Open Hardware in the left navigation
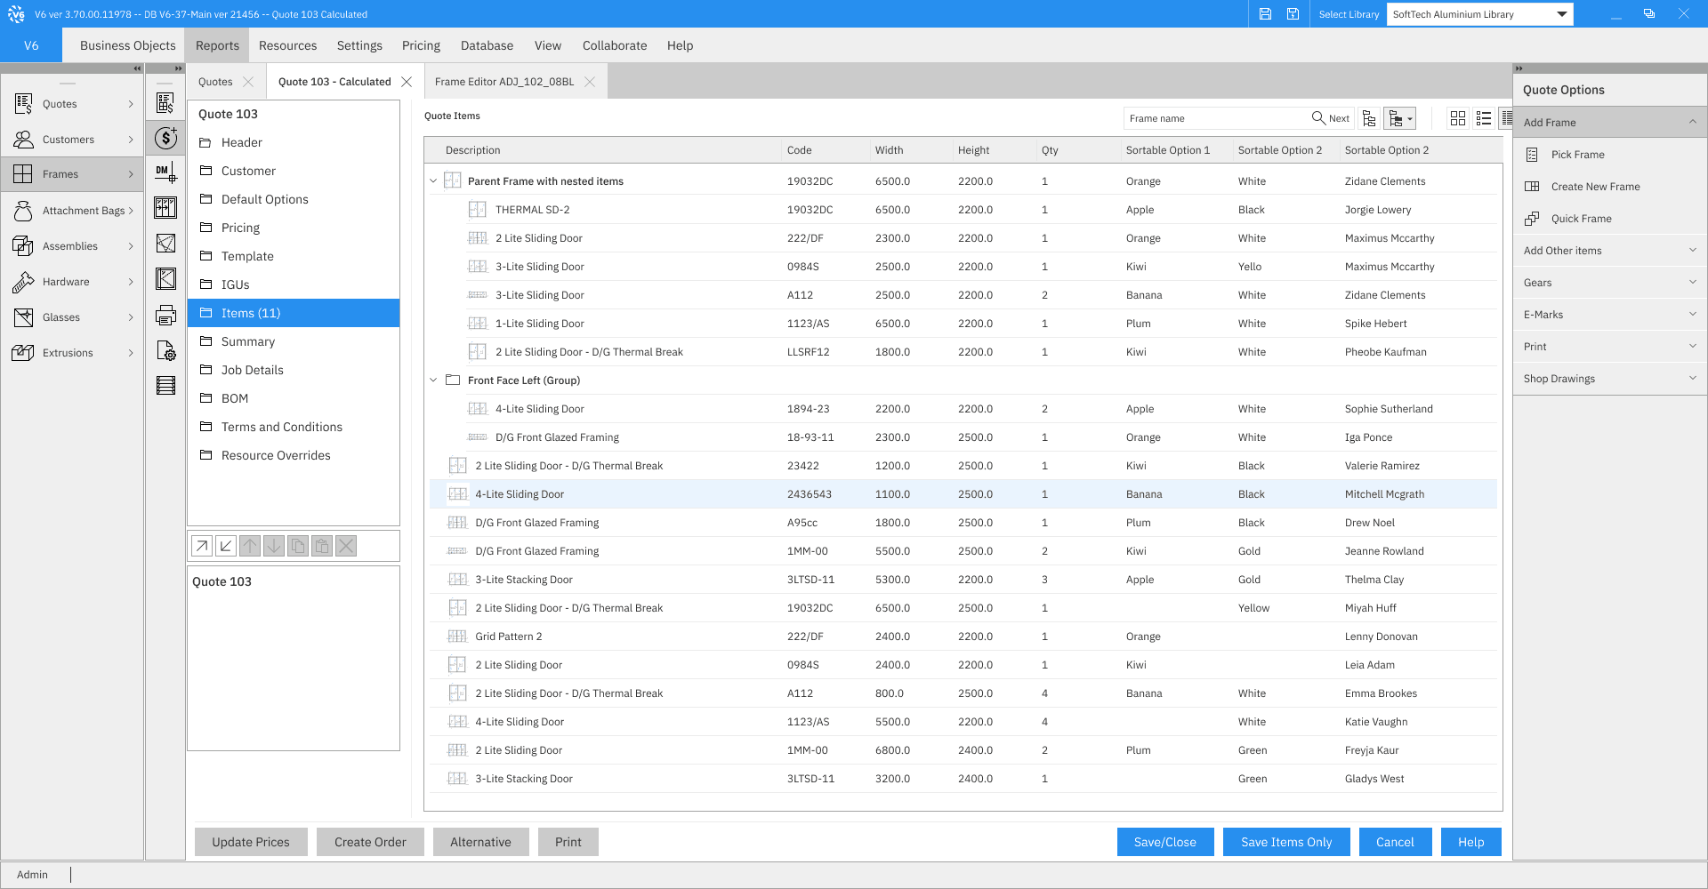This screenshot has width=1708, height=889. 73,282
